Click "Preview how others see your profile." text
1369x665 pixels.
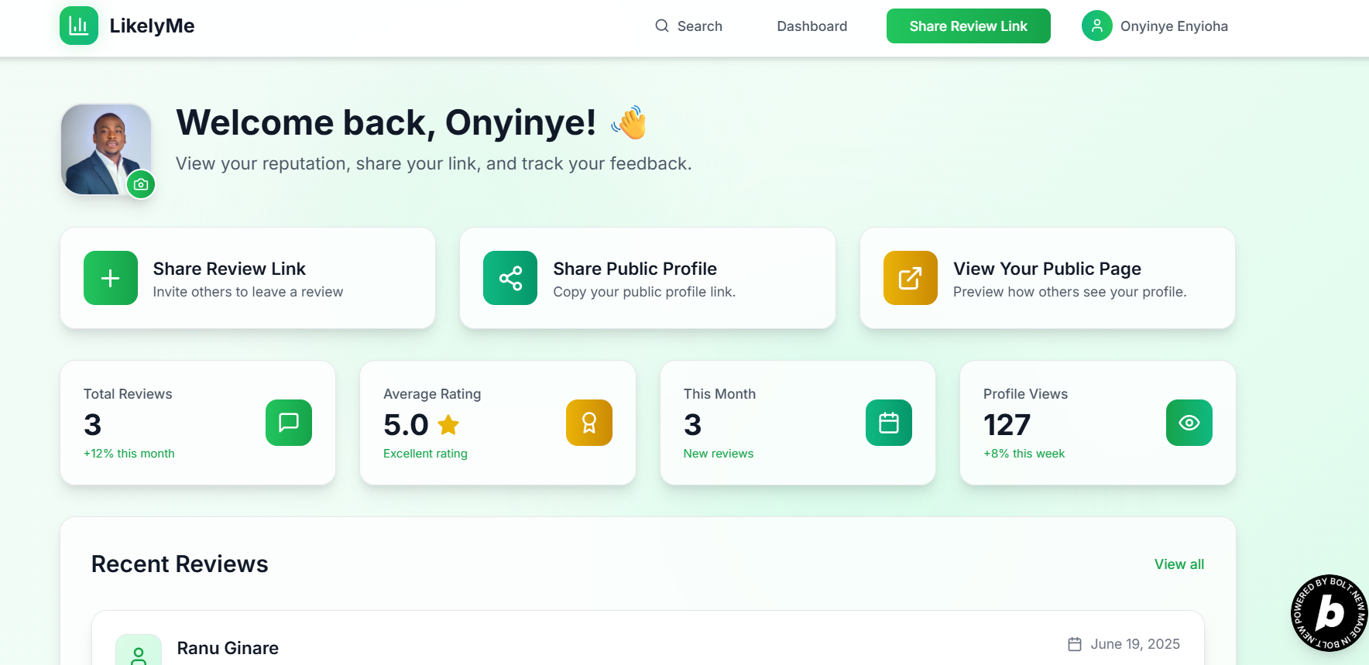(x=1069, y=292)
